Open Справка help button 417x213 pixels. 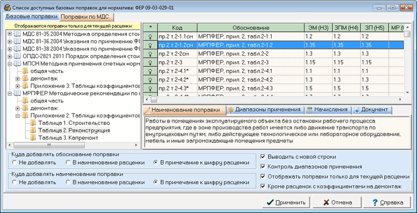388,203
